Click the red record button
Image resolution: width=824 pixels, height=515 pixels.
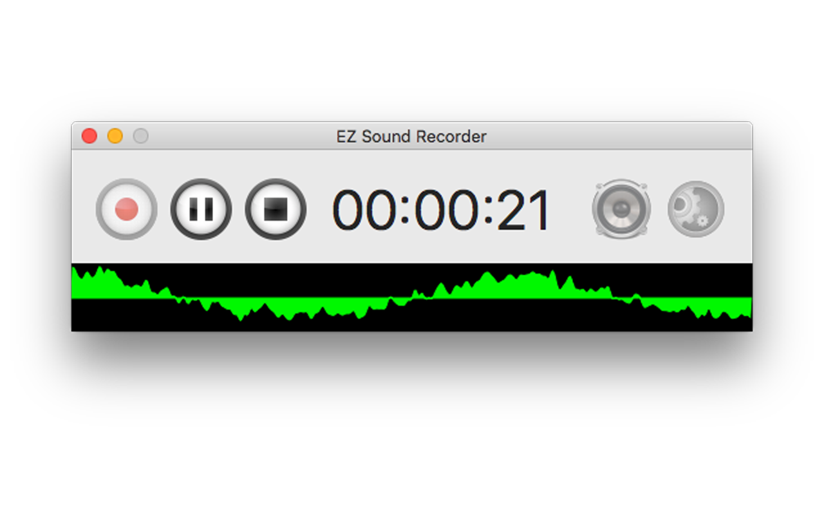point(127,209)
